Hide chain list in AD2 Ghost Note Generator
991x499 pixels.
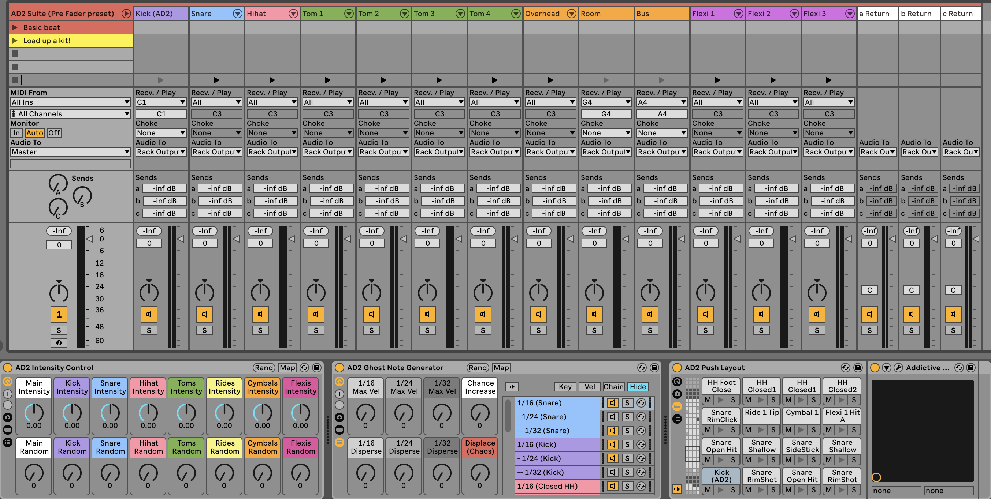click(x=339, y=442)
